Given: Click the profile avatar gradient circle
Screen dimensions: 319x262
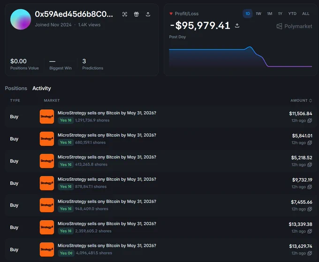Looking at the screenshot, I should click(21, 19).
